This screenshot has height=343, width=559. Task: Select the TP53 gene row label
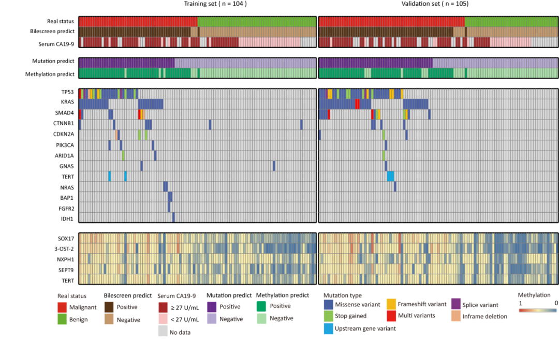pyautogui.click(x=67, y=92)
